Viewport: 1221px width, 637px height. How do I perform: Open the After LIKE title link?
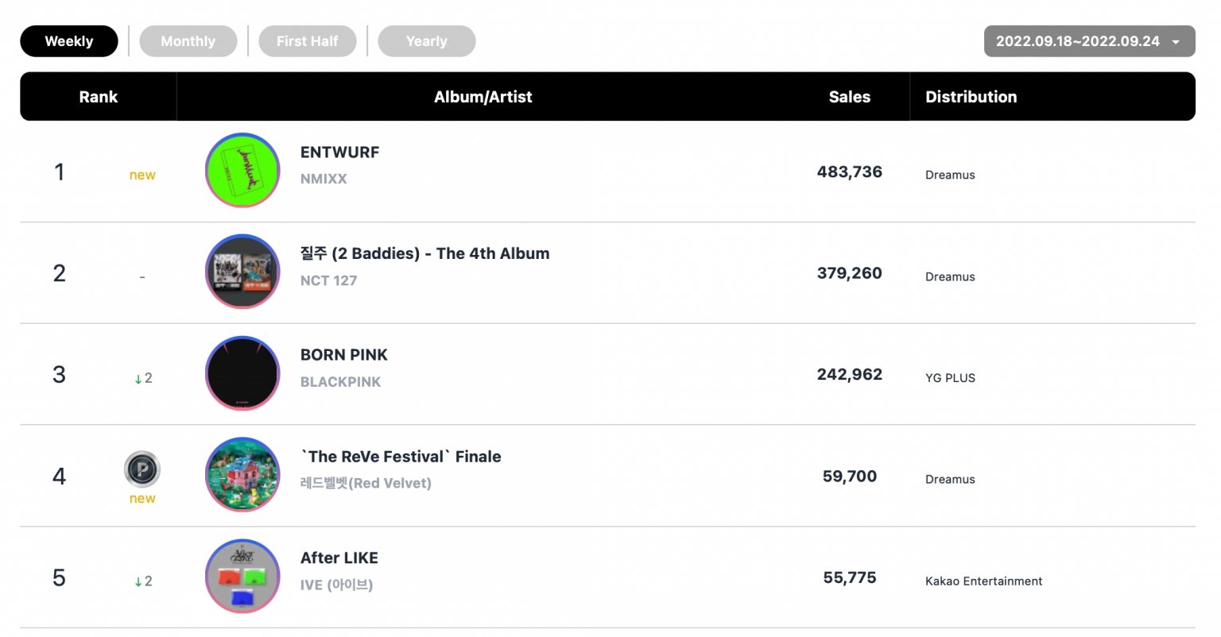(x=339, y=558)
